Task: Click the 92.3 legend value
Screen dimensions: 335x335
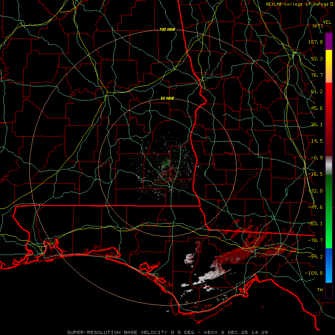Action: tap(317, 58)
